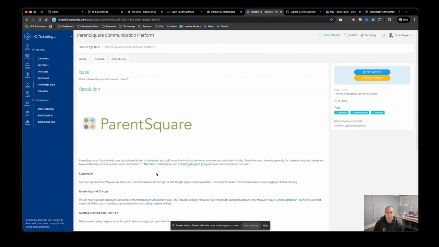The height and width of the screenshot is (247, 439).
Task: Select Calendars in the sidebar
Action: 43,91
